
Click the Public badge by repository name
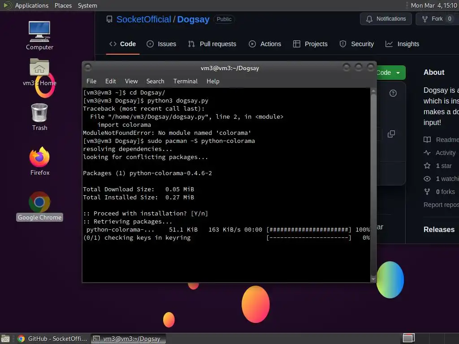pos(224,19)
